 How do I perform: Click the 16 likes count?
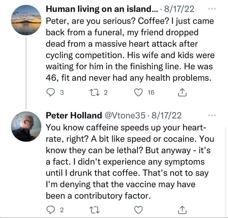click(x=150, y=93)
